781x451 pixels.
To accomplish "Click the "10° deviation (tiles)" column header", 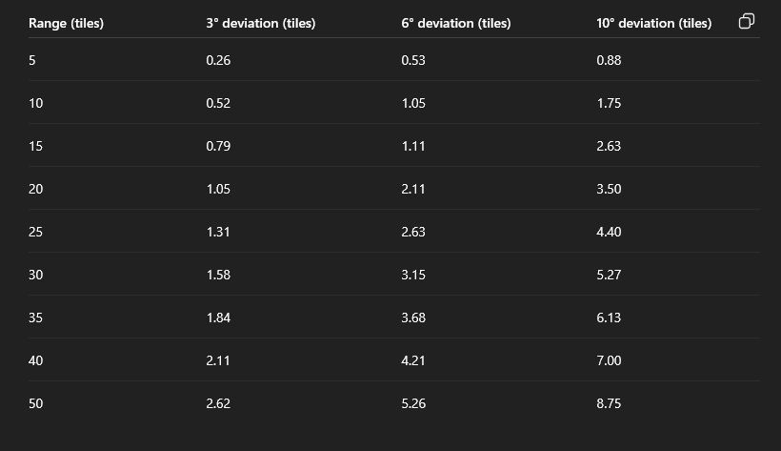I will pyautogui.click(x=653, y=23).
